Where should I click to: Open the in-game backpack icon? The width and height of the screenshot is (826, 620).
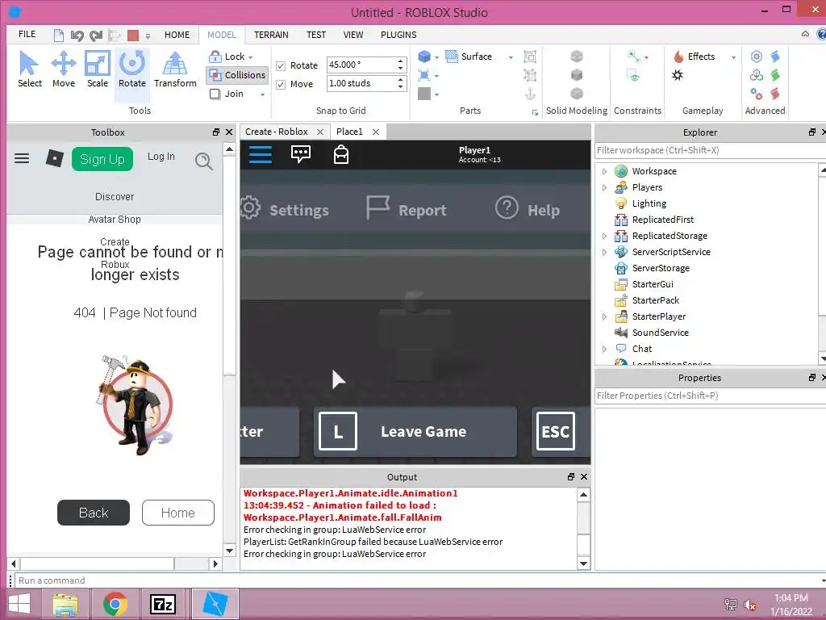341,154
